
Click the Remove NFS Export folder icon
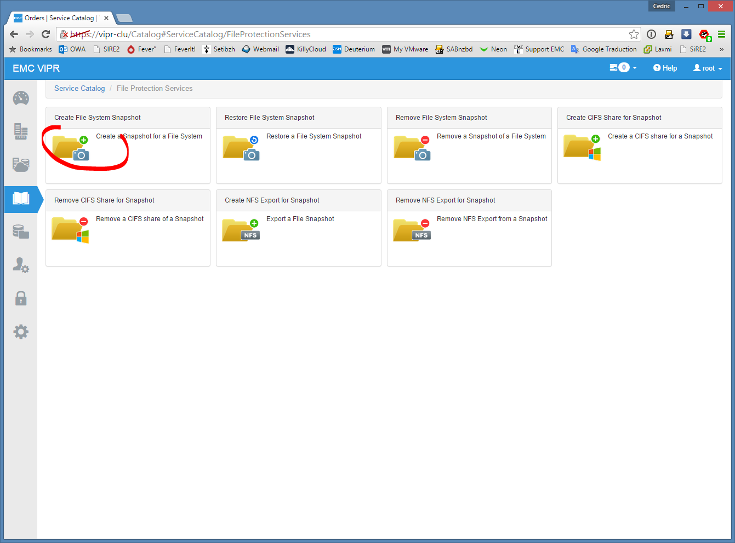(x=412, y=230)
